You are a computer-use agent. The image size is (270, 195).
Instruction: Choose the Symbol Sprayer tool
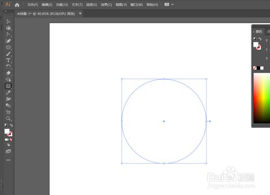(8, 99)
